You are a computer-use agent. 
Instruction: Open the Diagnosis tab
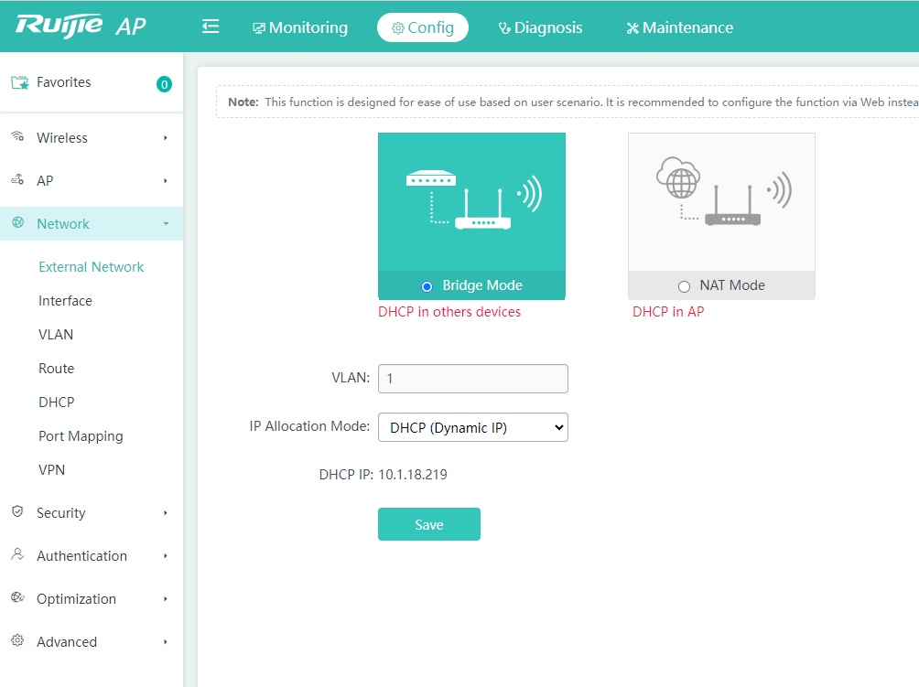[540, 27]
